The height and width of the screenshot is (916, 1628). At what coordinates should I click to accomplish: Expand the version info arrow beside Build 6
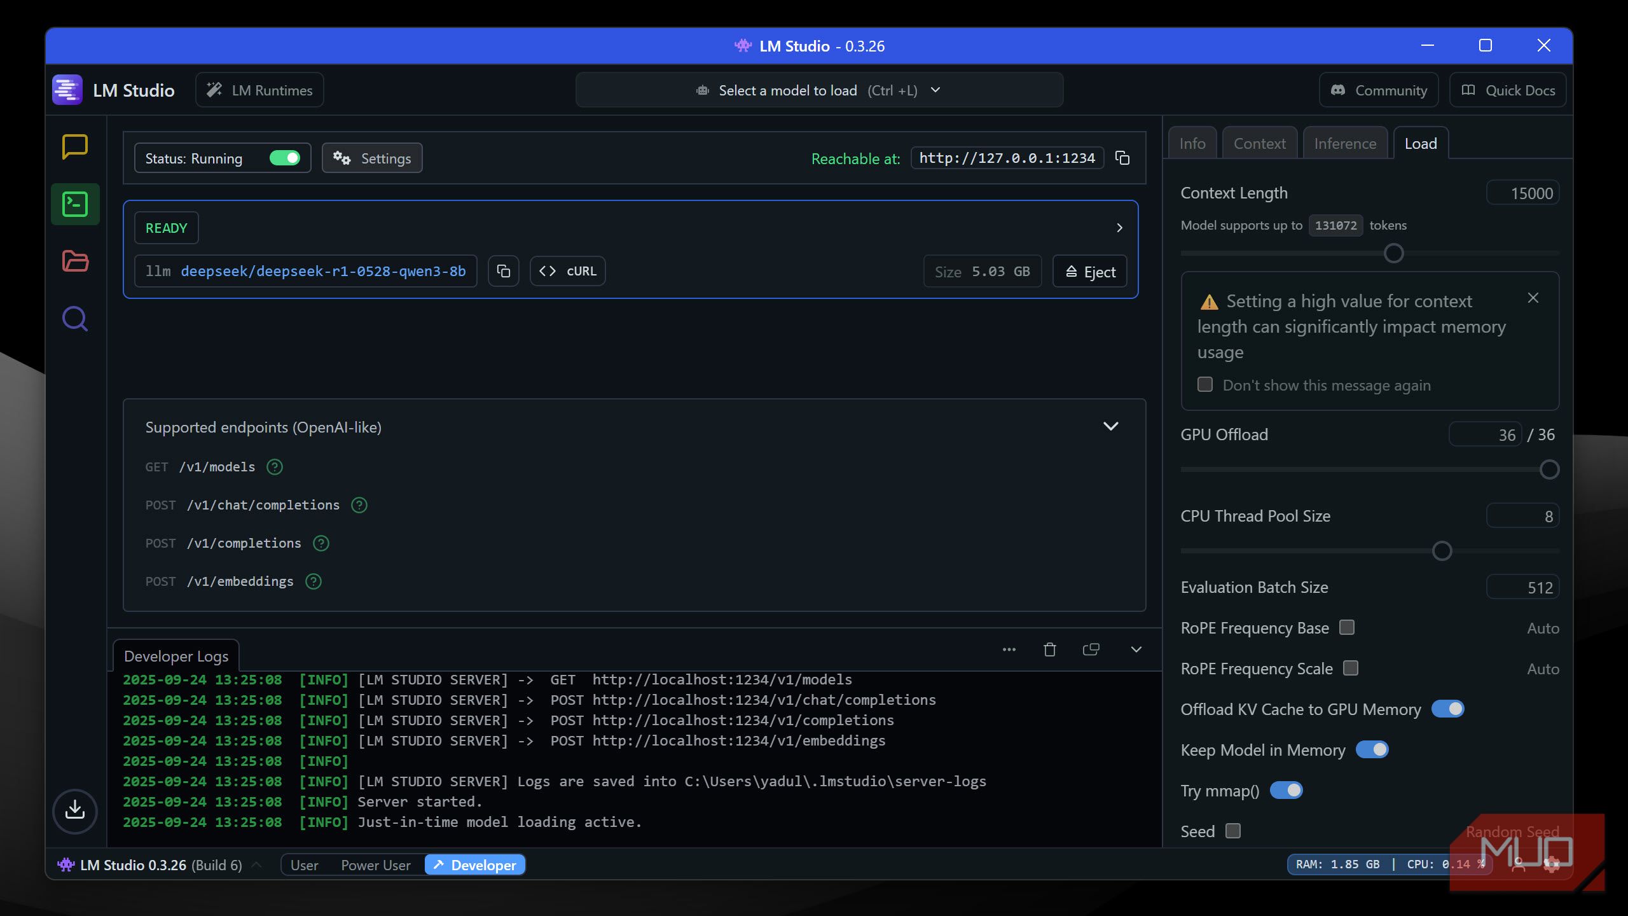(x=257, y=865)
